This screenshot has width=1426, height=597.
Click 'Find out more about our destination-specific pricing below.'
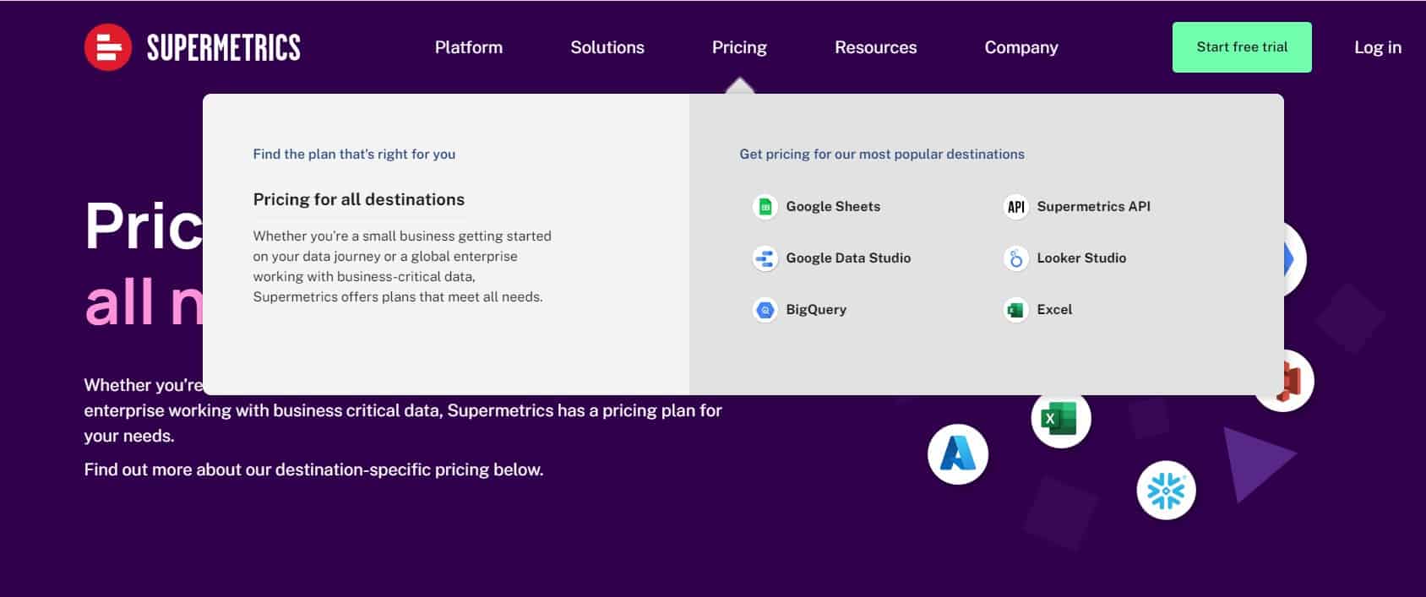(x=313, y=469)
